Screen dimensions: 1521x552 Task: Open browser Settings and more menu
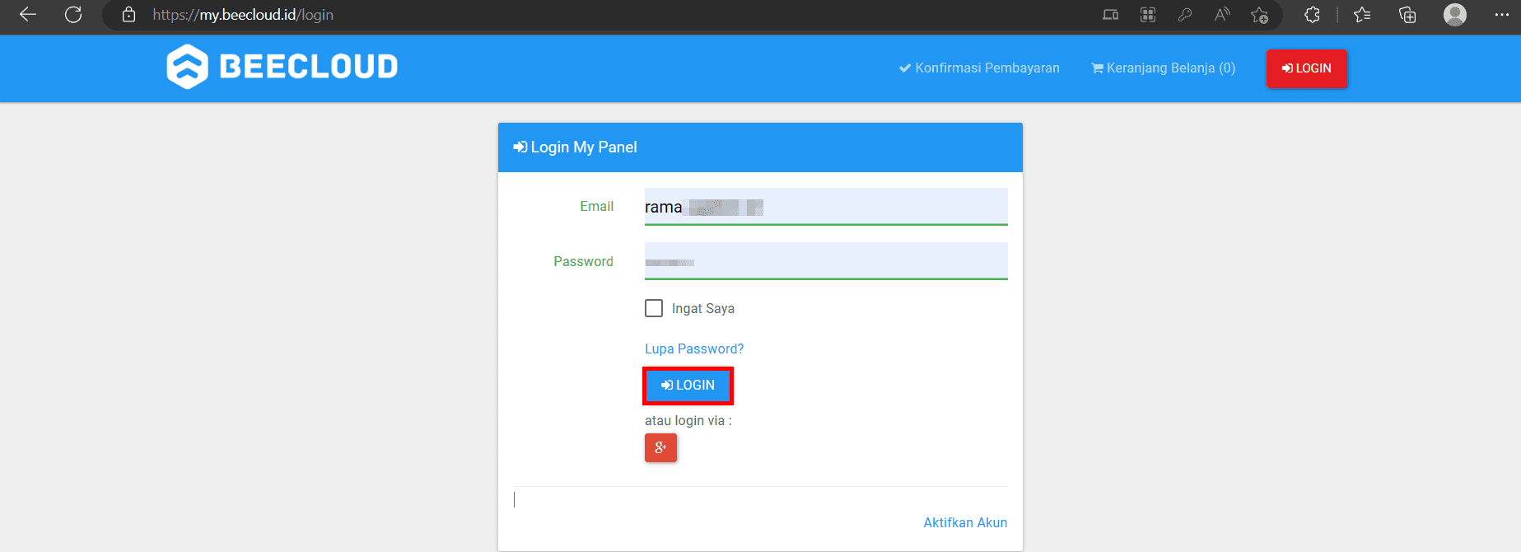point(1502,15)
